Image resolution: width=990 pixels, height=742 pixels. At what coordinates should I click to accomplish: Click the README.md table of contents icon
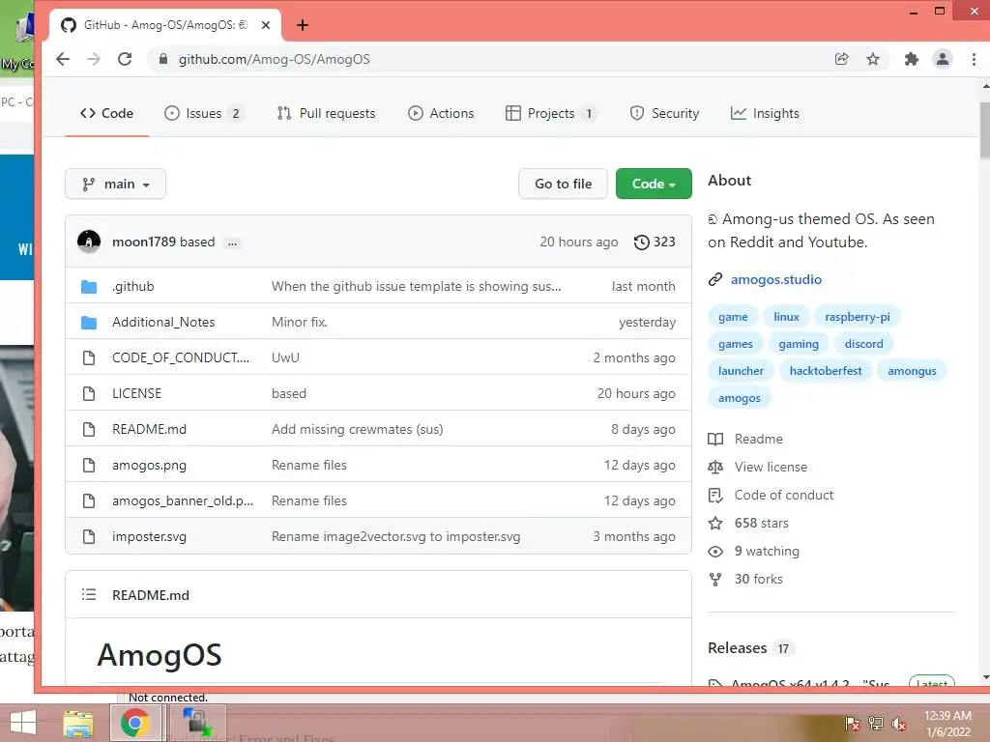coord(89,595)
